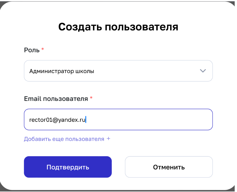Place cursor after yandex.ru in email field
Image resolution: width=237 pixels, height=192 pixels.
(86, 120)
